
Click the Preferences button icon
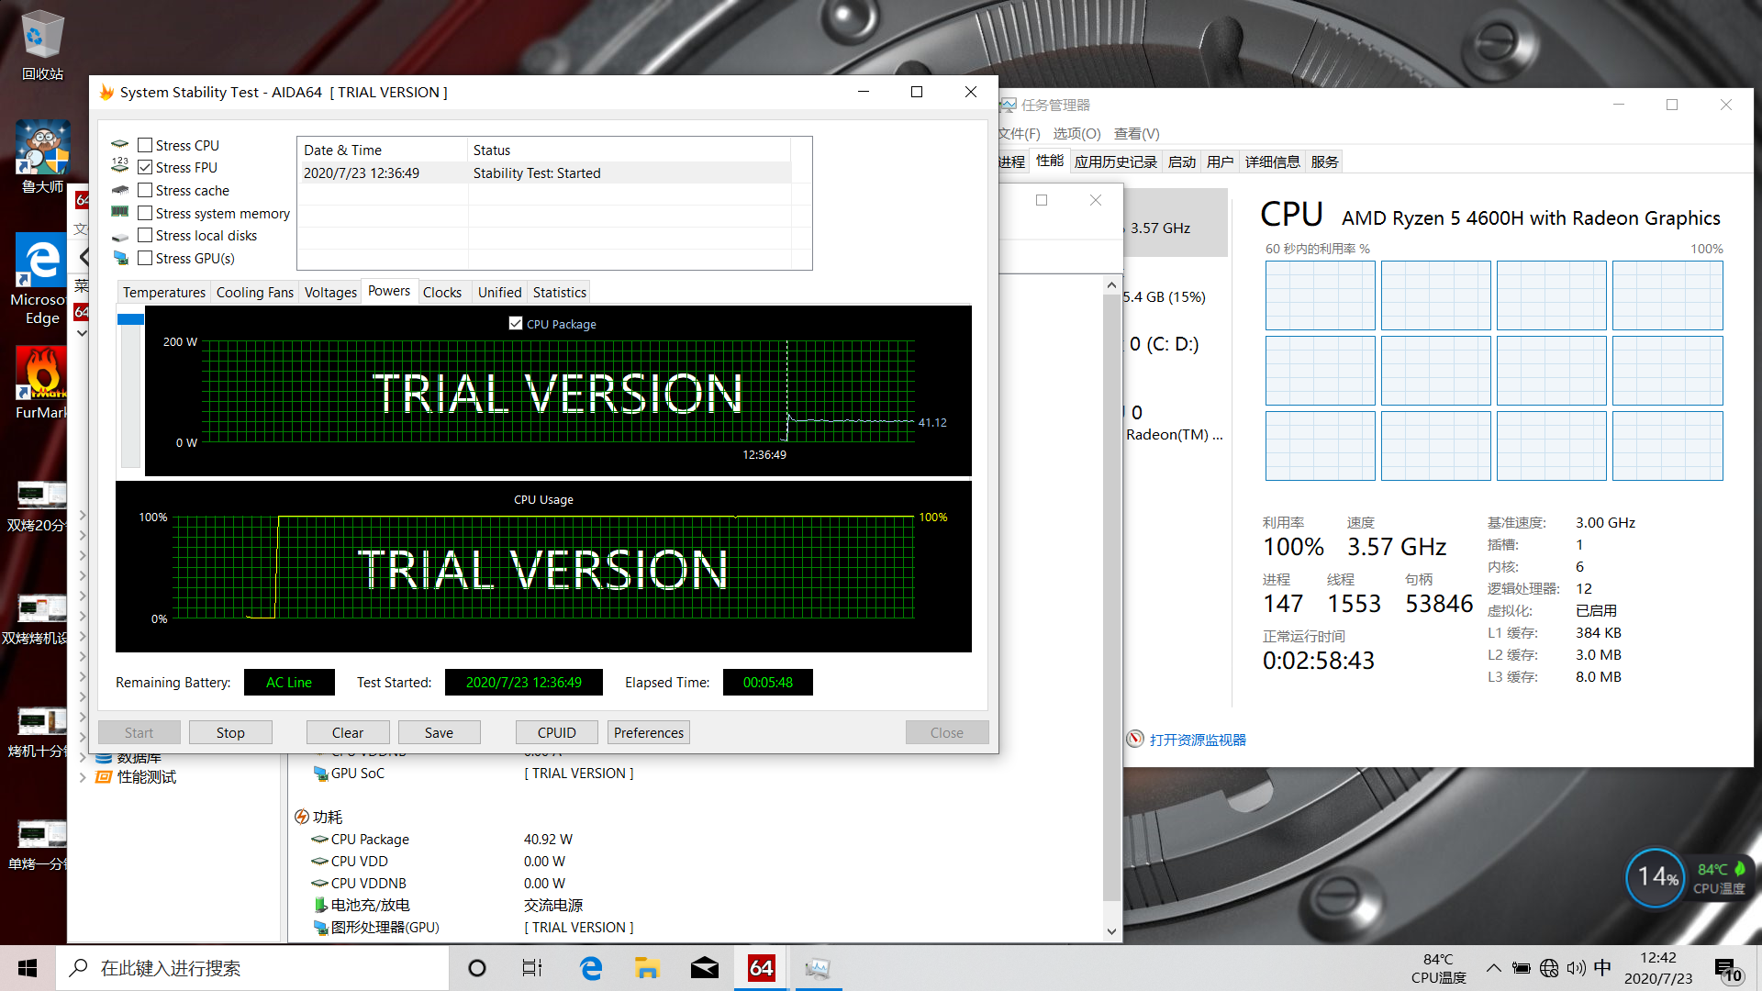[x=650, y=730]
